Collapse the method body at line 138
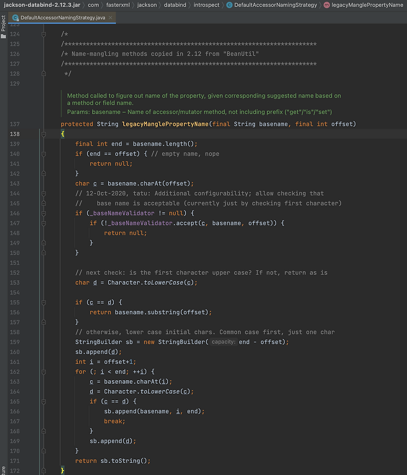 pyautogui.click(x=43, y=134)
